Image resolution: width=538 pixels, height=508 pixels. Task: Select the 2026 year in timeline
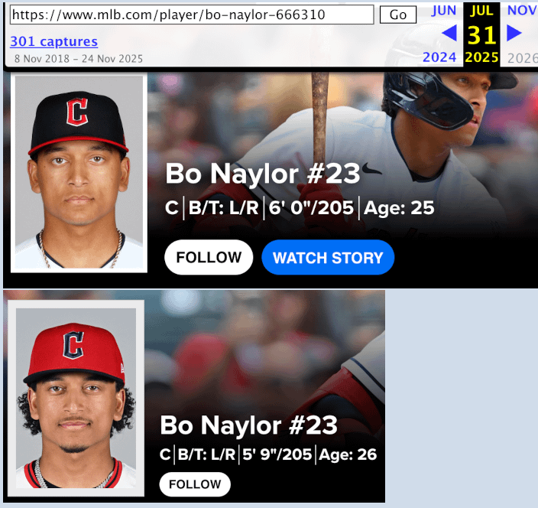pyautogui.click(x=522, y=58)
